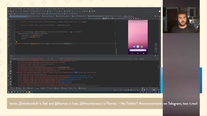
Task: Take emulator screenshot with camera icon
Action: [136, 19]
